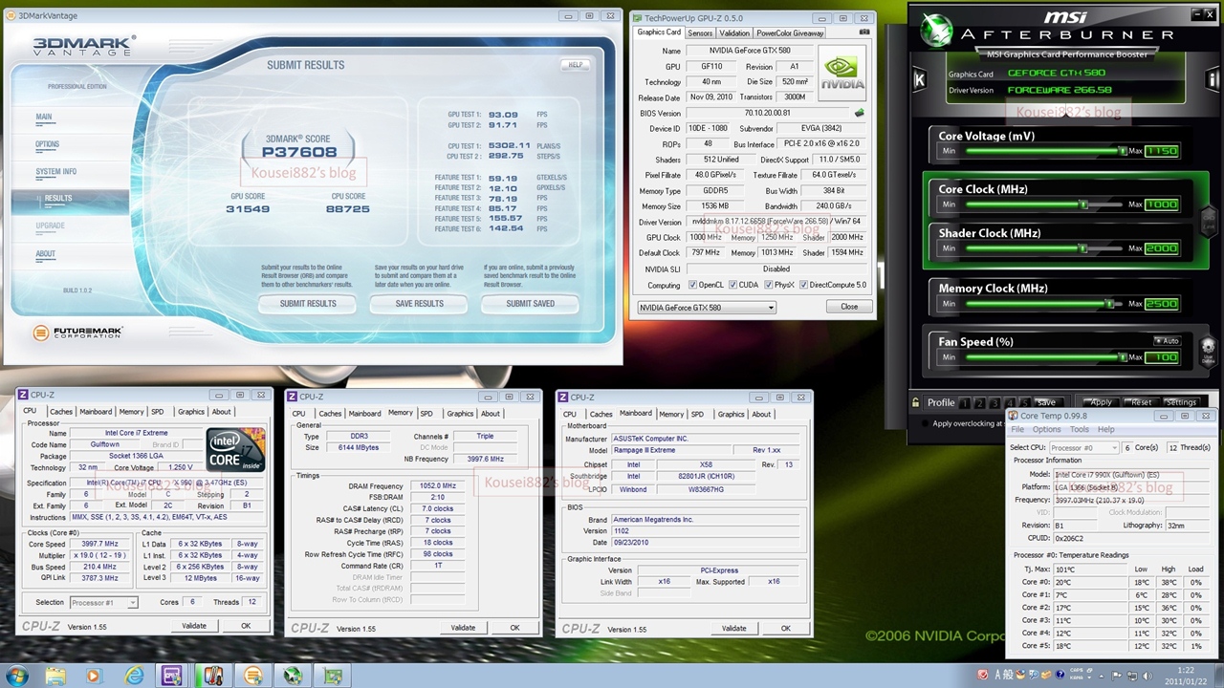1224x688 pixels.
Task: Switch to Core Temp via its taskbar icon
Action: click(212, 676)
